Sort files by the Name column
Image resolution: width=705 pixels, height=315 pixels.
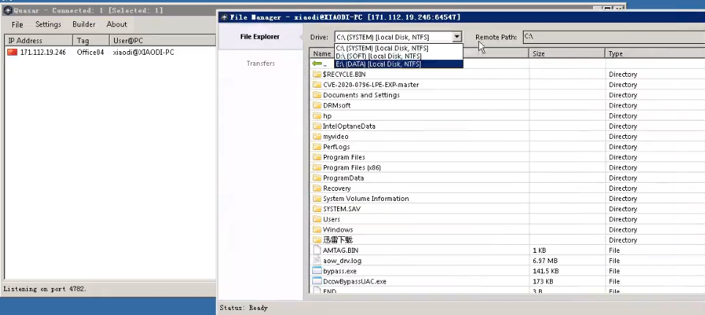322,53
